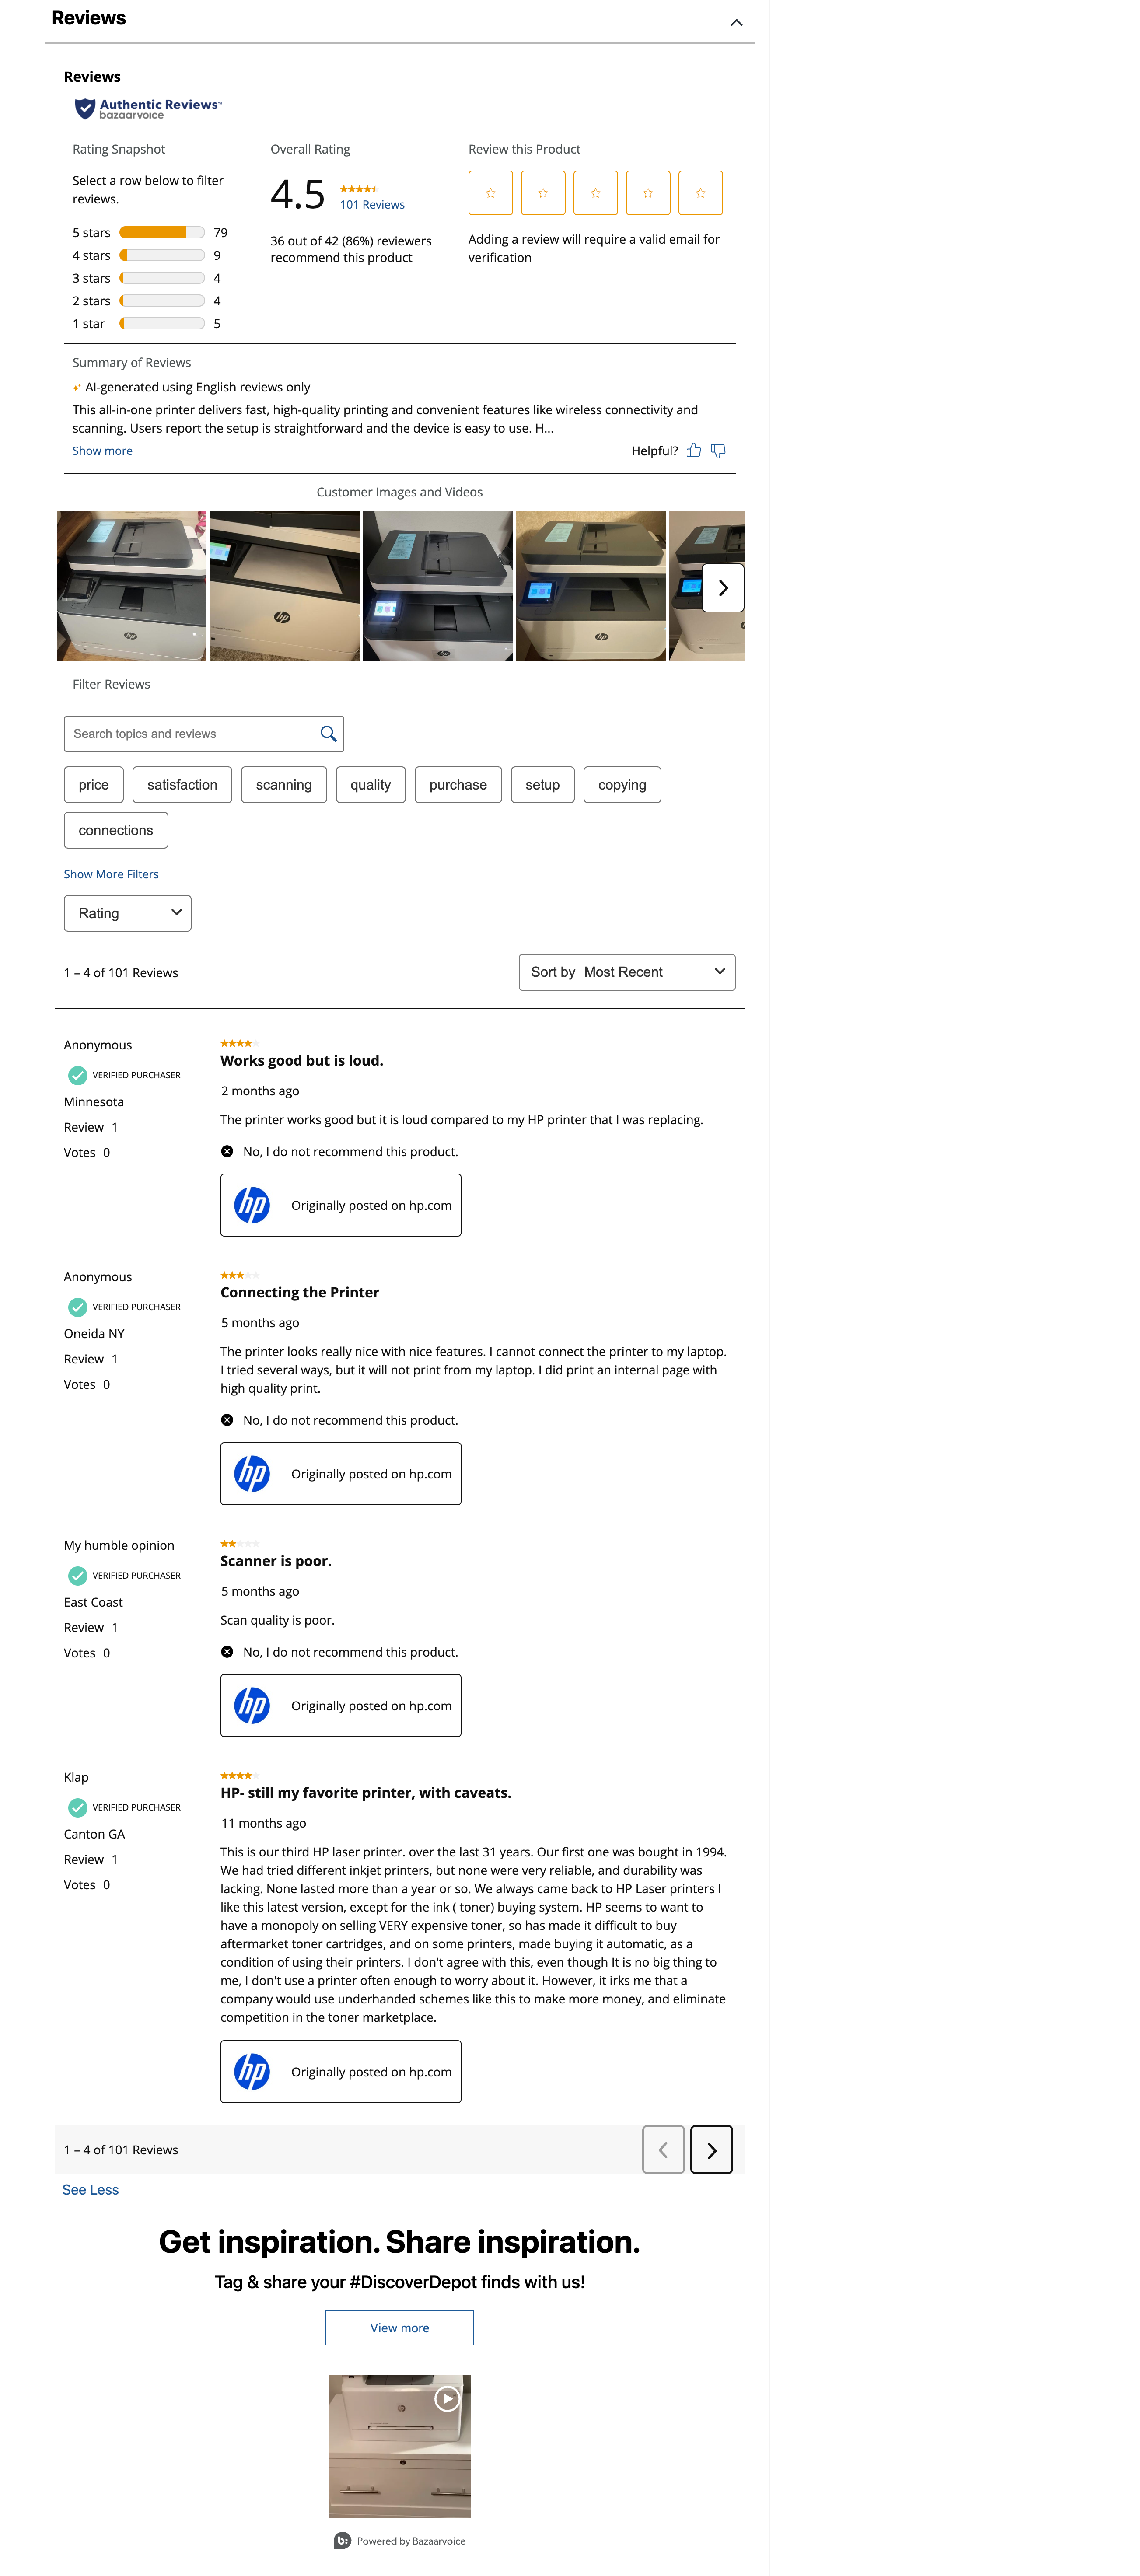Open Sort by Most Recent dropdown

tap(626, 973)
